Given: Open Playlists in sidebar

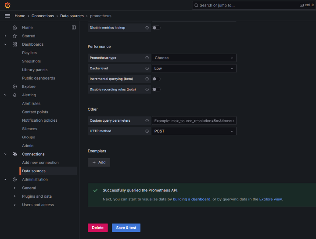Looking at the screenshot, I should coord(29,53).
